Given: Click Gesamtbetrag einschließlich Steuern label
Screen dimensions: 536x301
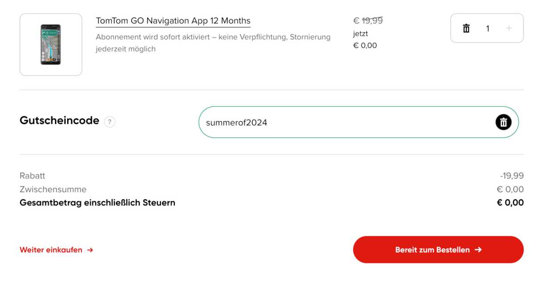Looking at the screenshot, I should pyautogui.click(x=97, y=202).
